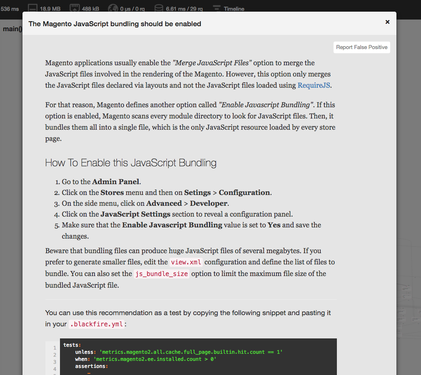Click the Report False Positive button
This screenshot has height=375, width=421.
(x=362, y=47)
